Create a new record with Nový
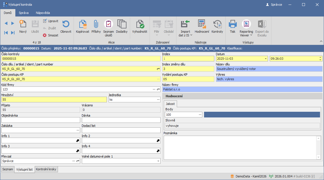324x180 pixels. tap(23, 27)
